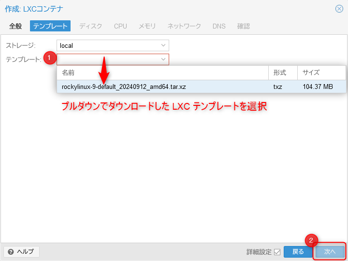348x261 pixels.
Task: Sort by the 名前 column header
Action: coord(162,72)
